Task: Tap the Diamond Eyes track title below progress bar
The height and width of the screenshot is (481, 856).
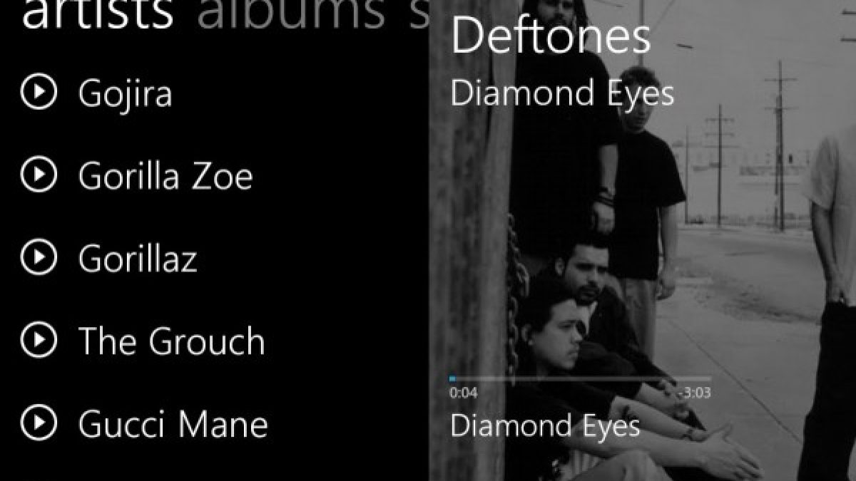Action: coord(545,426)
